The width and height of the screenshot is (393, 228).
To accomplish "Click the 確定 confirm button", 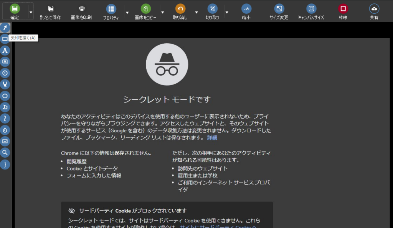I will click(x=15, y=12).
